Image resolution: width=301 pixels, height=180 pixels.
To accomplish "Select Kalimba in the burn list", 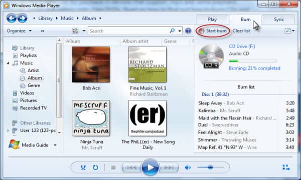I will click(246, 110).
